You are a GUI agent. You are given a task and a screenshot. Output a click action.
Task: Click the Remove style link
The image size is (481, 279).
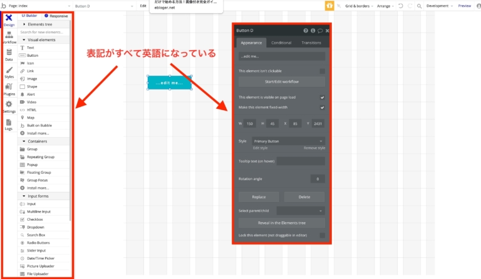point(314,148)
